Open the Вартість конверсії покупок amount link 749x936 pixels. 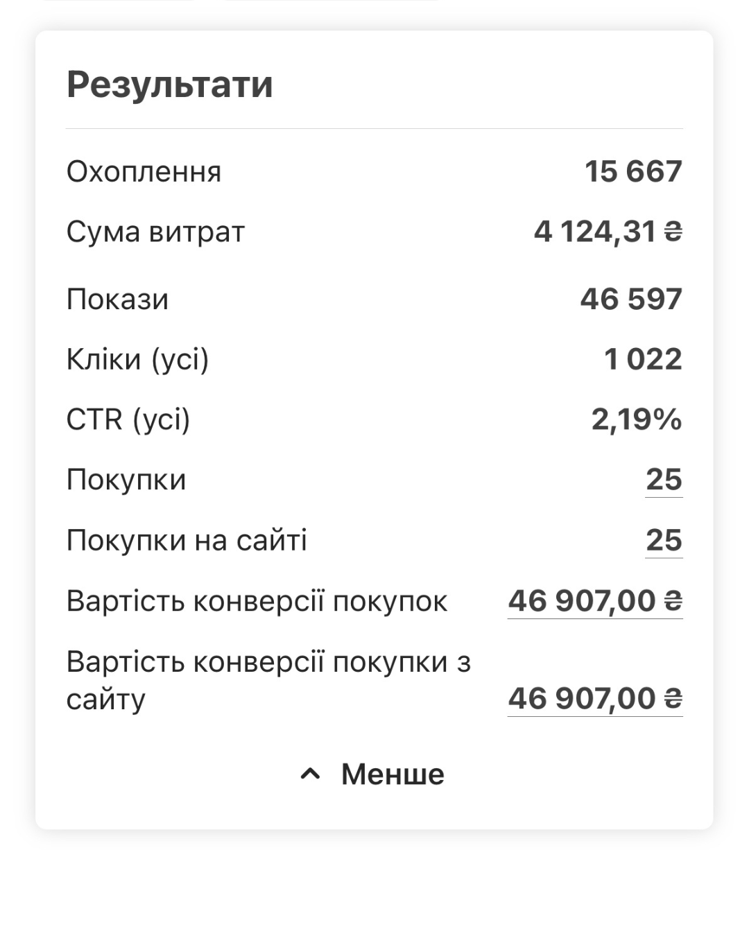pyautogui.click(x=595, y=600)
